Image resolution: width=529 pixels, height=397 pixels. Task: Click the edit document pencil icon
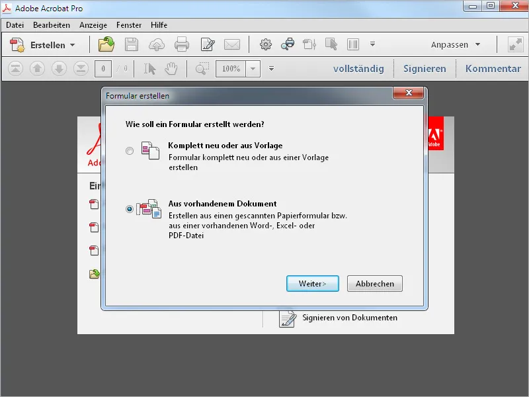tap(207, 44)
